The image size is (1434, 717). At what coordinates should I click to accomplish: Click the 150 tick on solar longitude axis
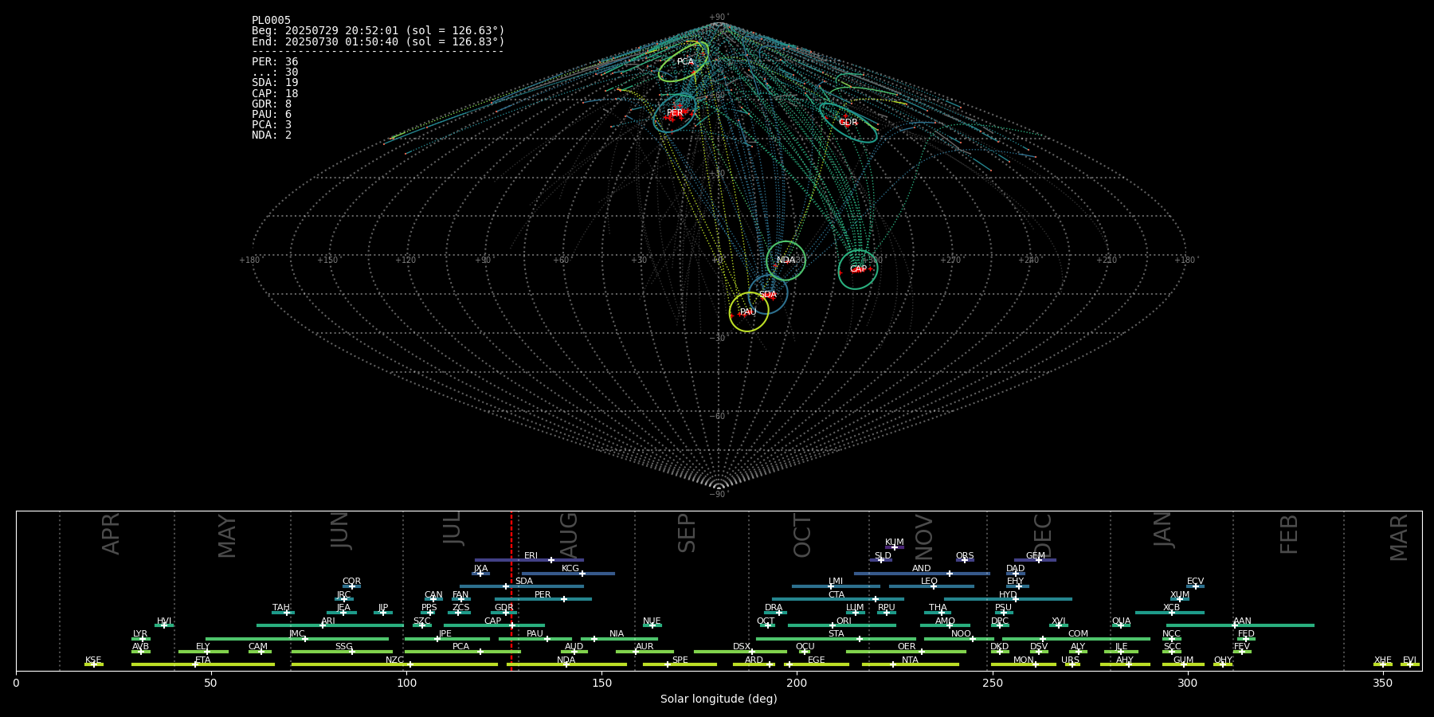[601, 683]
